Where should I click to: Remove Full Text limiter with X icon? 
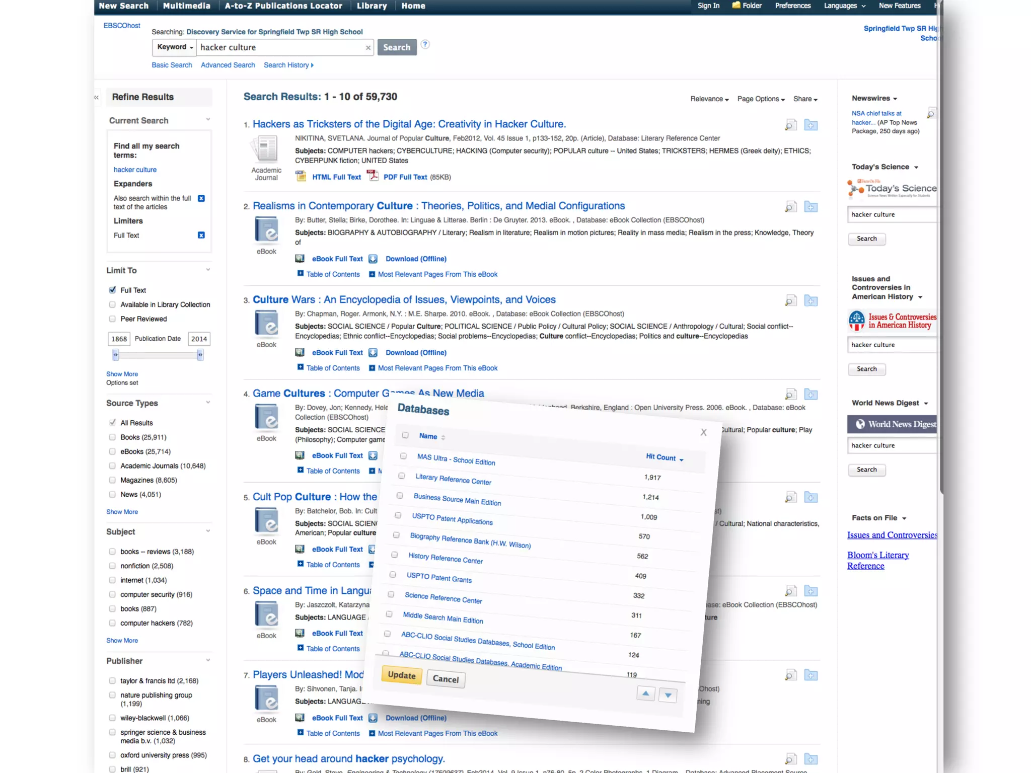201,235
